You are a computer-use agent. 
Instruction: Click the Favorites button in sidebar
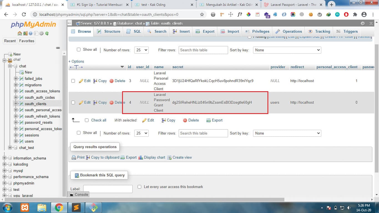[x=27, y=41]
